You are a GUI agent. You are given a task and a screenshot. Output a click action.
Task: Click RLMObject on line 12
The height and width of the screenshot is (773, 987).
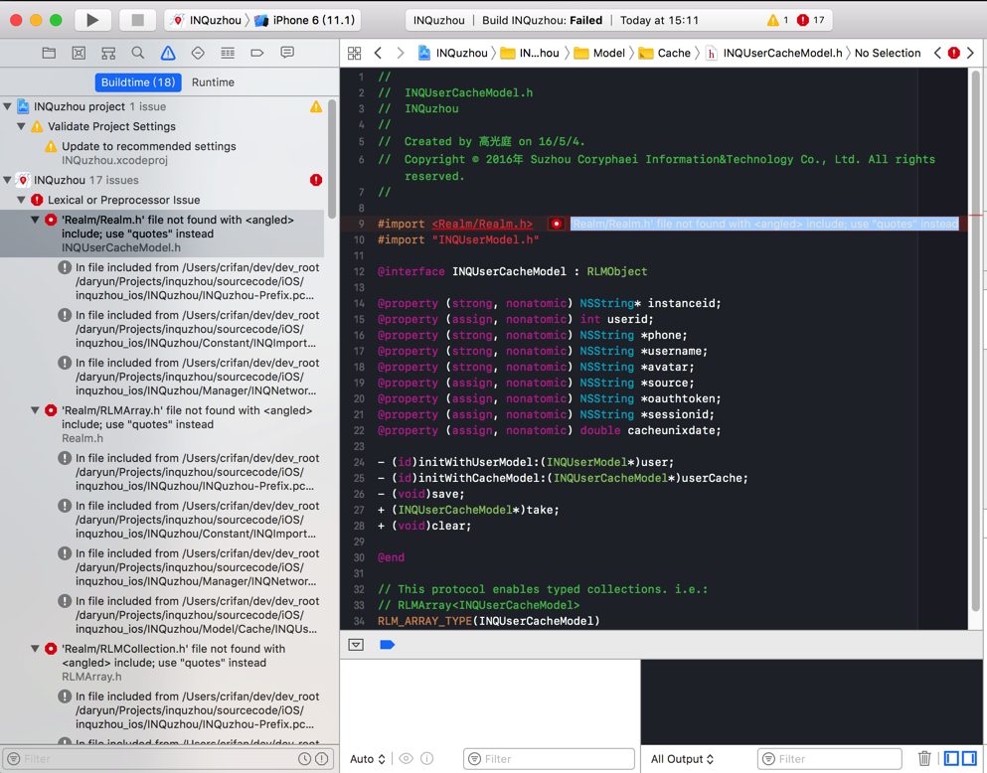pos(617,271)
